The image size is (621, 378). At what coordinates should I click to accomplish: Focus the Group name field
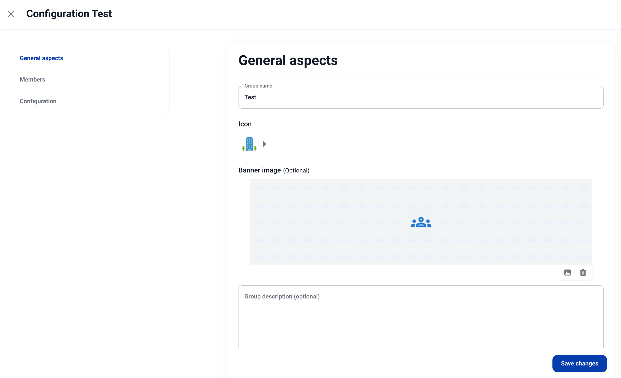pyautogui.click(x=421, y=97)
